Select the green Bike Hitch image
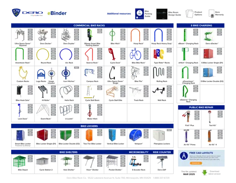The height and width of the screenshot is (183, 236). pos(112,35)
